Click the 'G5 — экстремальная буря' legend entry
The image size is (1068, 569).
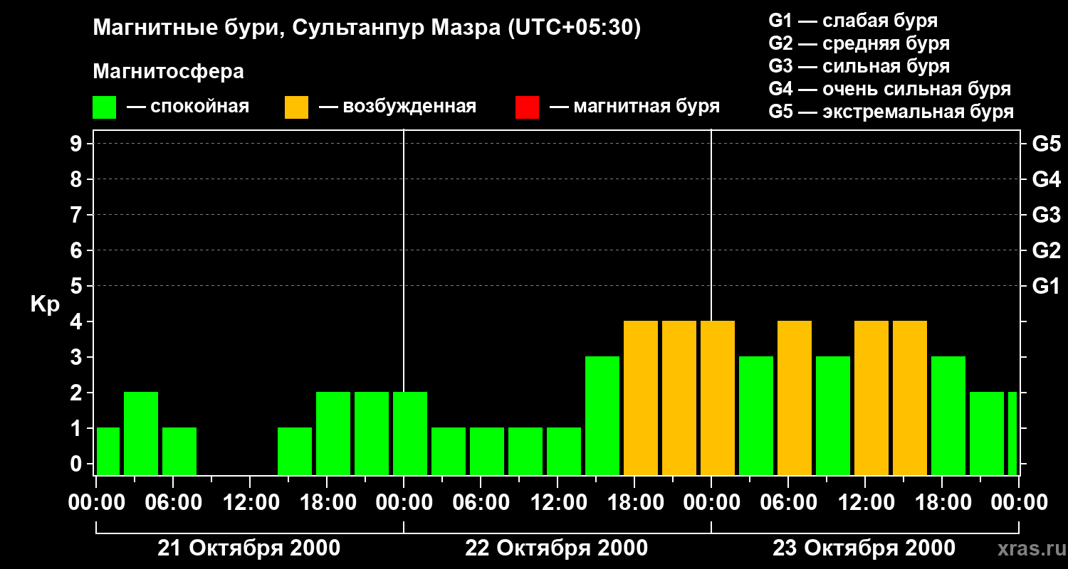point(891,112)
